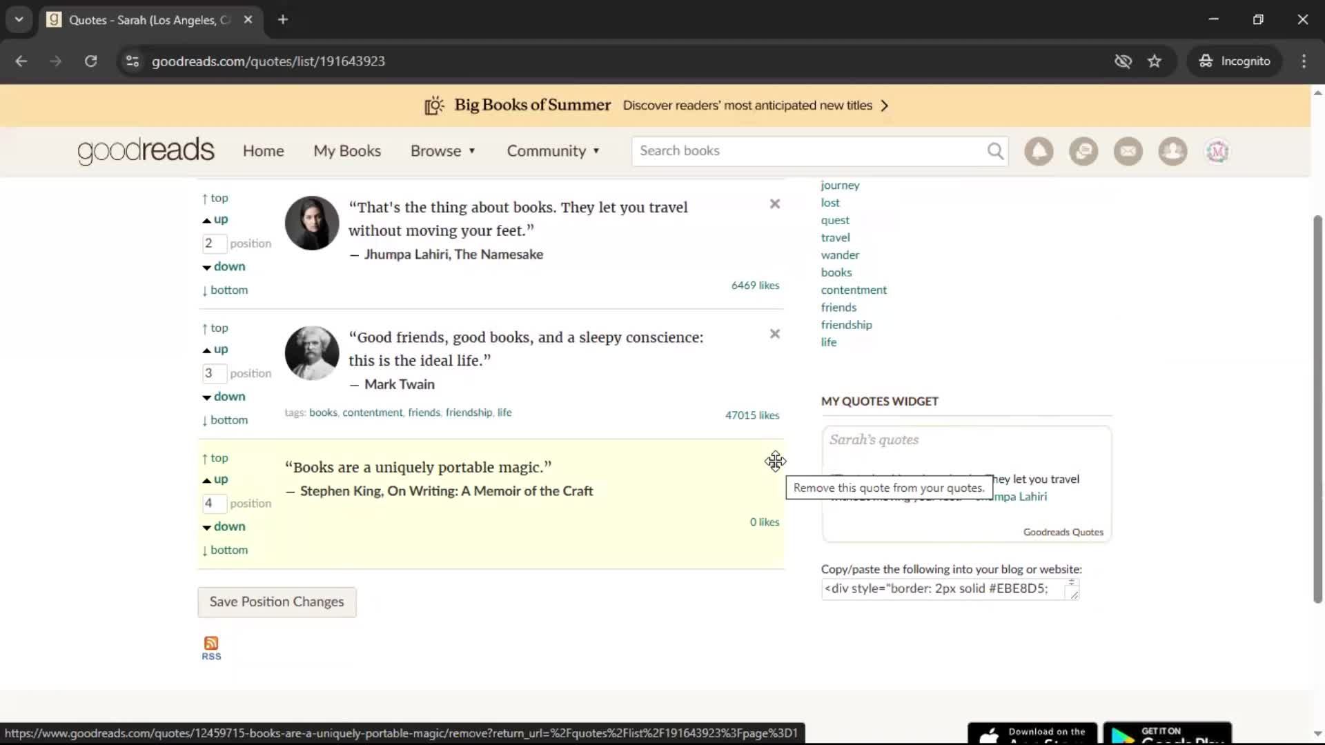
Task: Open Google Play download badge
Action: (1168, 734)
